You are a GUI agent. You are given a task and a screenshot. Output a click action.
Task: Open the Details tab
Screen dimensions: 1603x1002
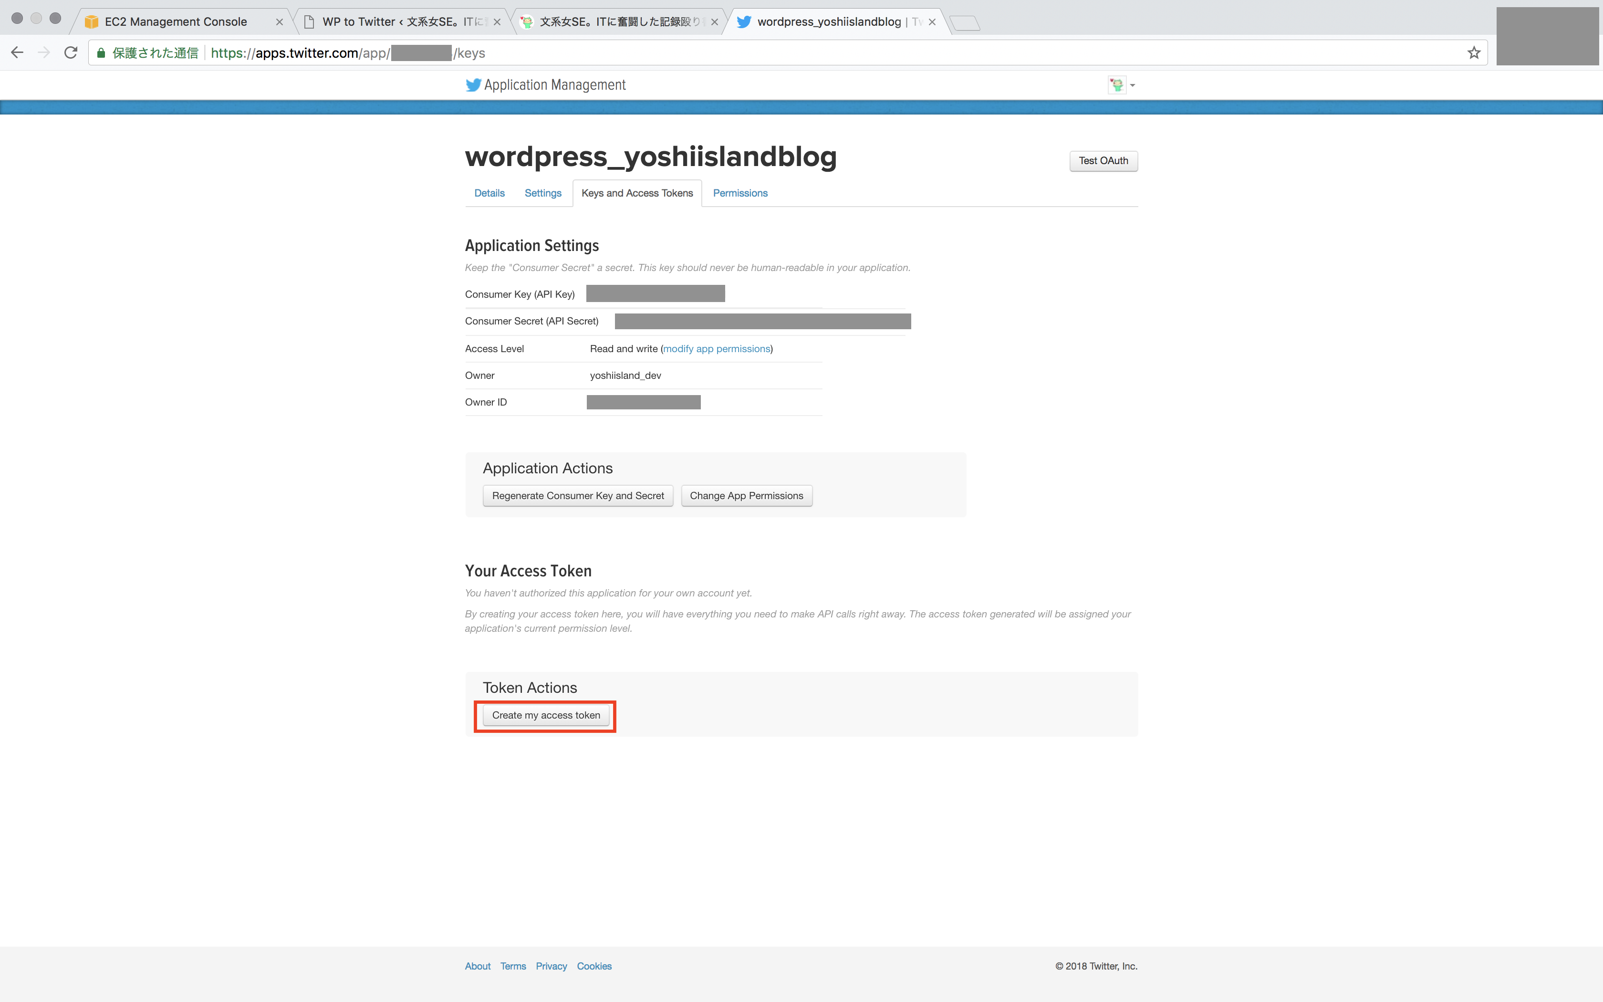[489, 193]
